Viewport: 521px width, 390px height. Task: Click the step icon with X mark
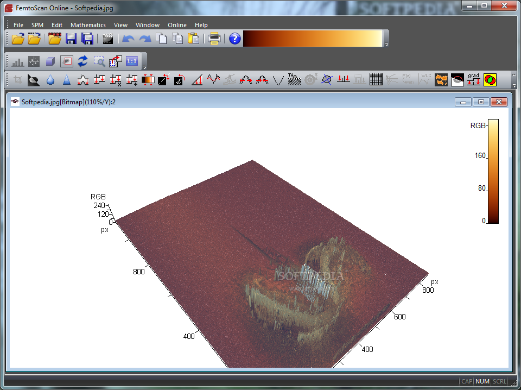pyautogui.click(x=115, y=80)
